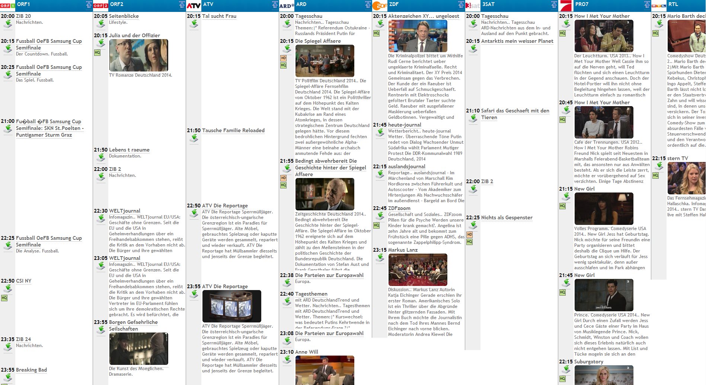This screenshot has width=706, height=385.
Task: Click the up-arrow icon in ORF1 header
Action: pyautogui.click(x=89, y=4)
